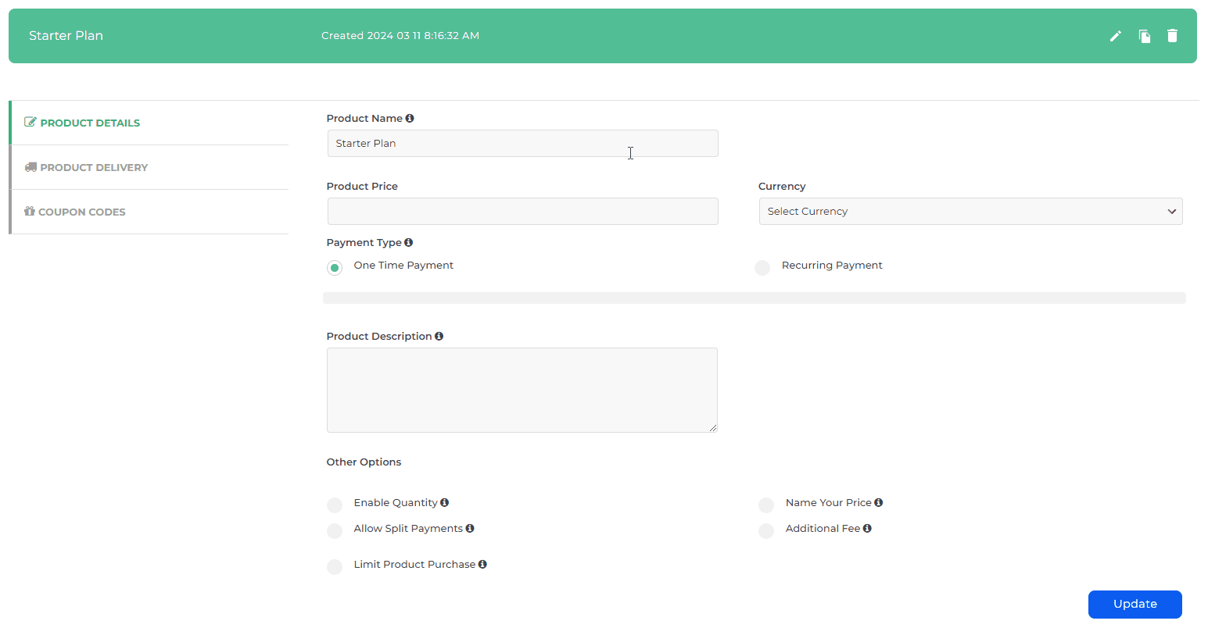1208x635 pixels.
Task: Enable the Allow Split Payments toggle
Action: tap(335, 530)
